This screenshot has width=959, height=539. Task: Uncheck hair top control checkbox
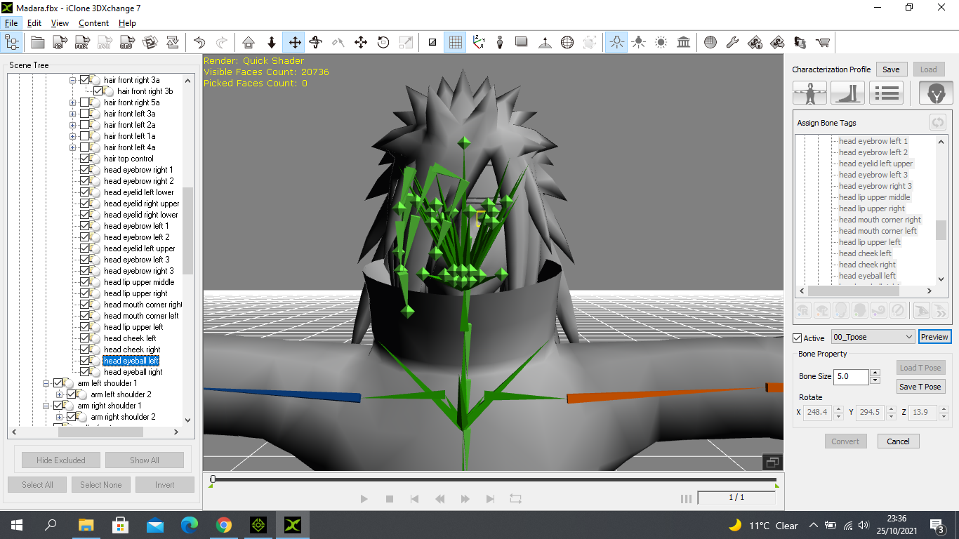85,159
